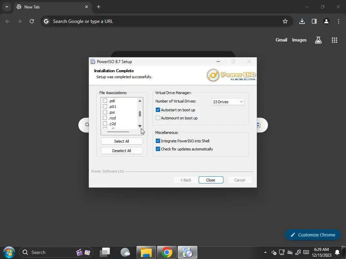The width and height of the screenshot is (346, 259).
Task: Check the .ncd file association checkbox
Action: coord(105,118)
